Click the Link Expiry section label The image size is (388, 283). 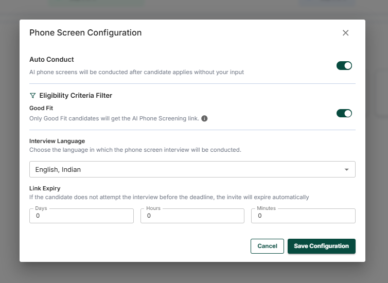(x=45, y=188)
